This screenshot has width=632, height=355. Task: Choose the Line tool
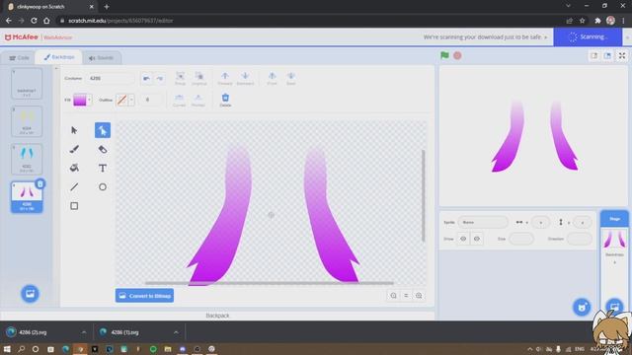pos(74,186)
